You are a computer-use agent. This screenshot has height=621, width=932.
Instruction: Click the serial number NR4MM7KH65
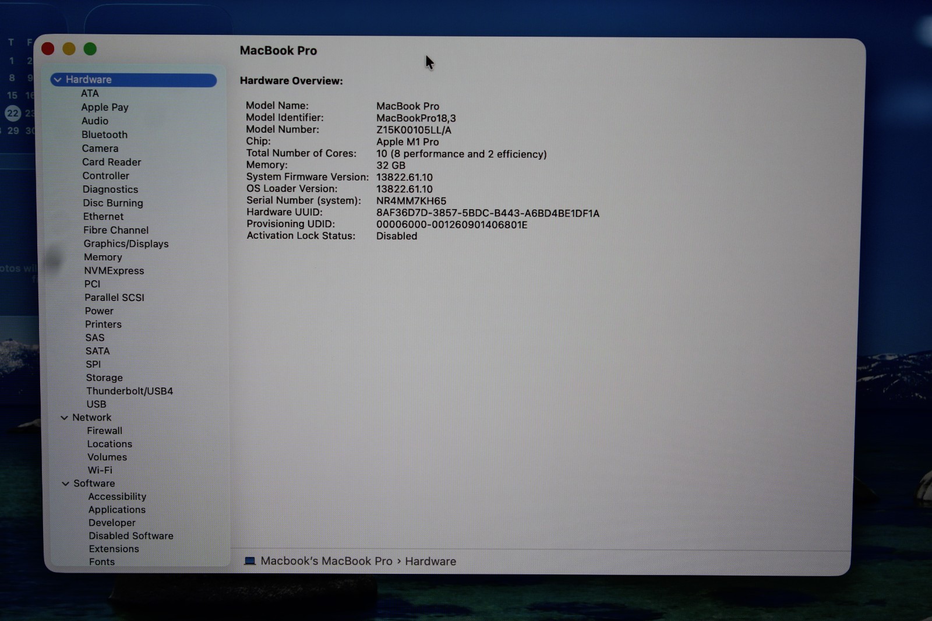411,201
